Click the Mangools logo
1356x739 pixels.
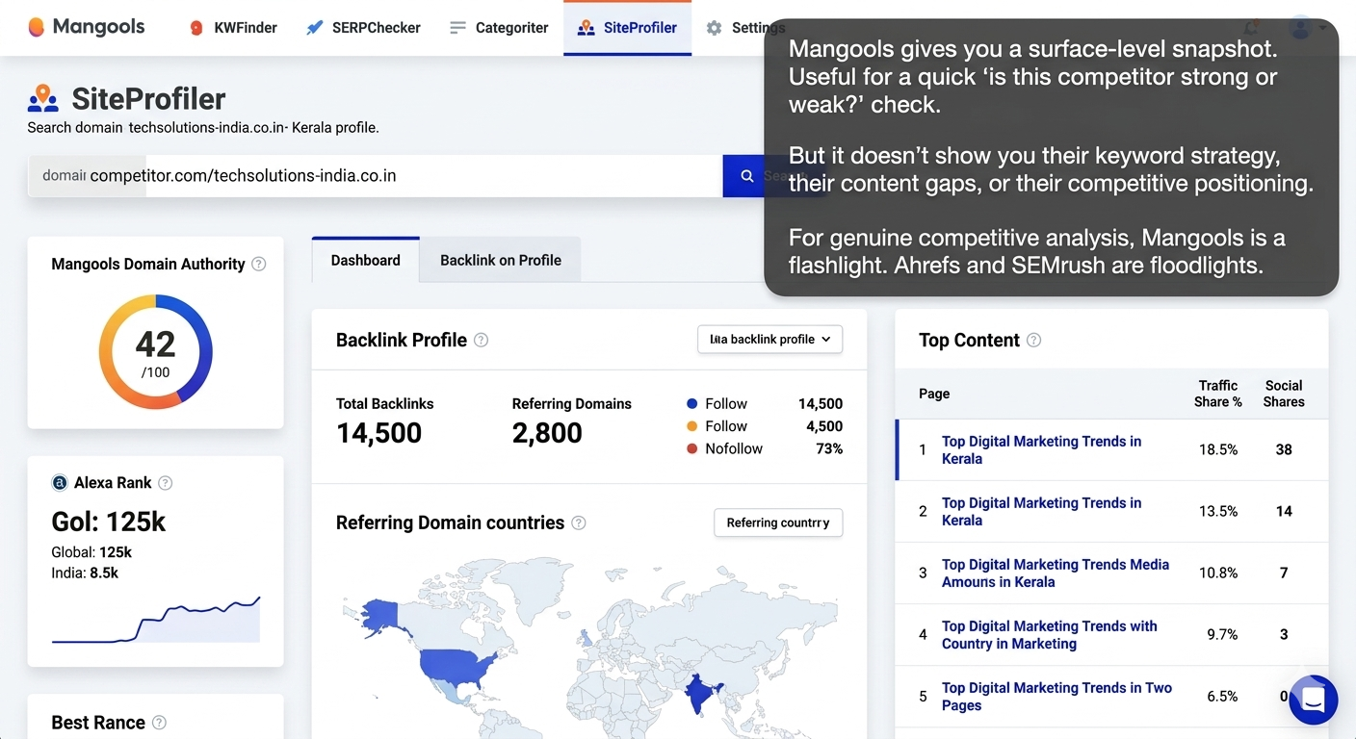point(87,27)
